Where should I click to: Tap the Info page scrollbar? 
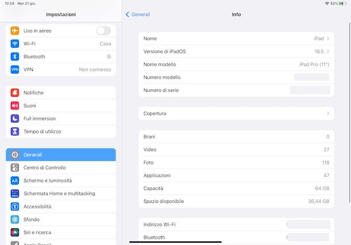349,113
